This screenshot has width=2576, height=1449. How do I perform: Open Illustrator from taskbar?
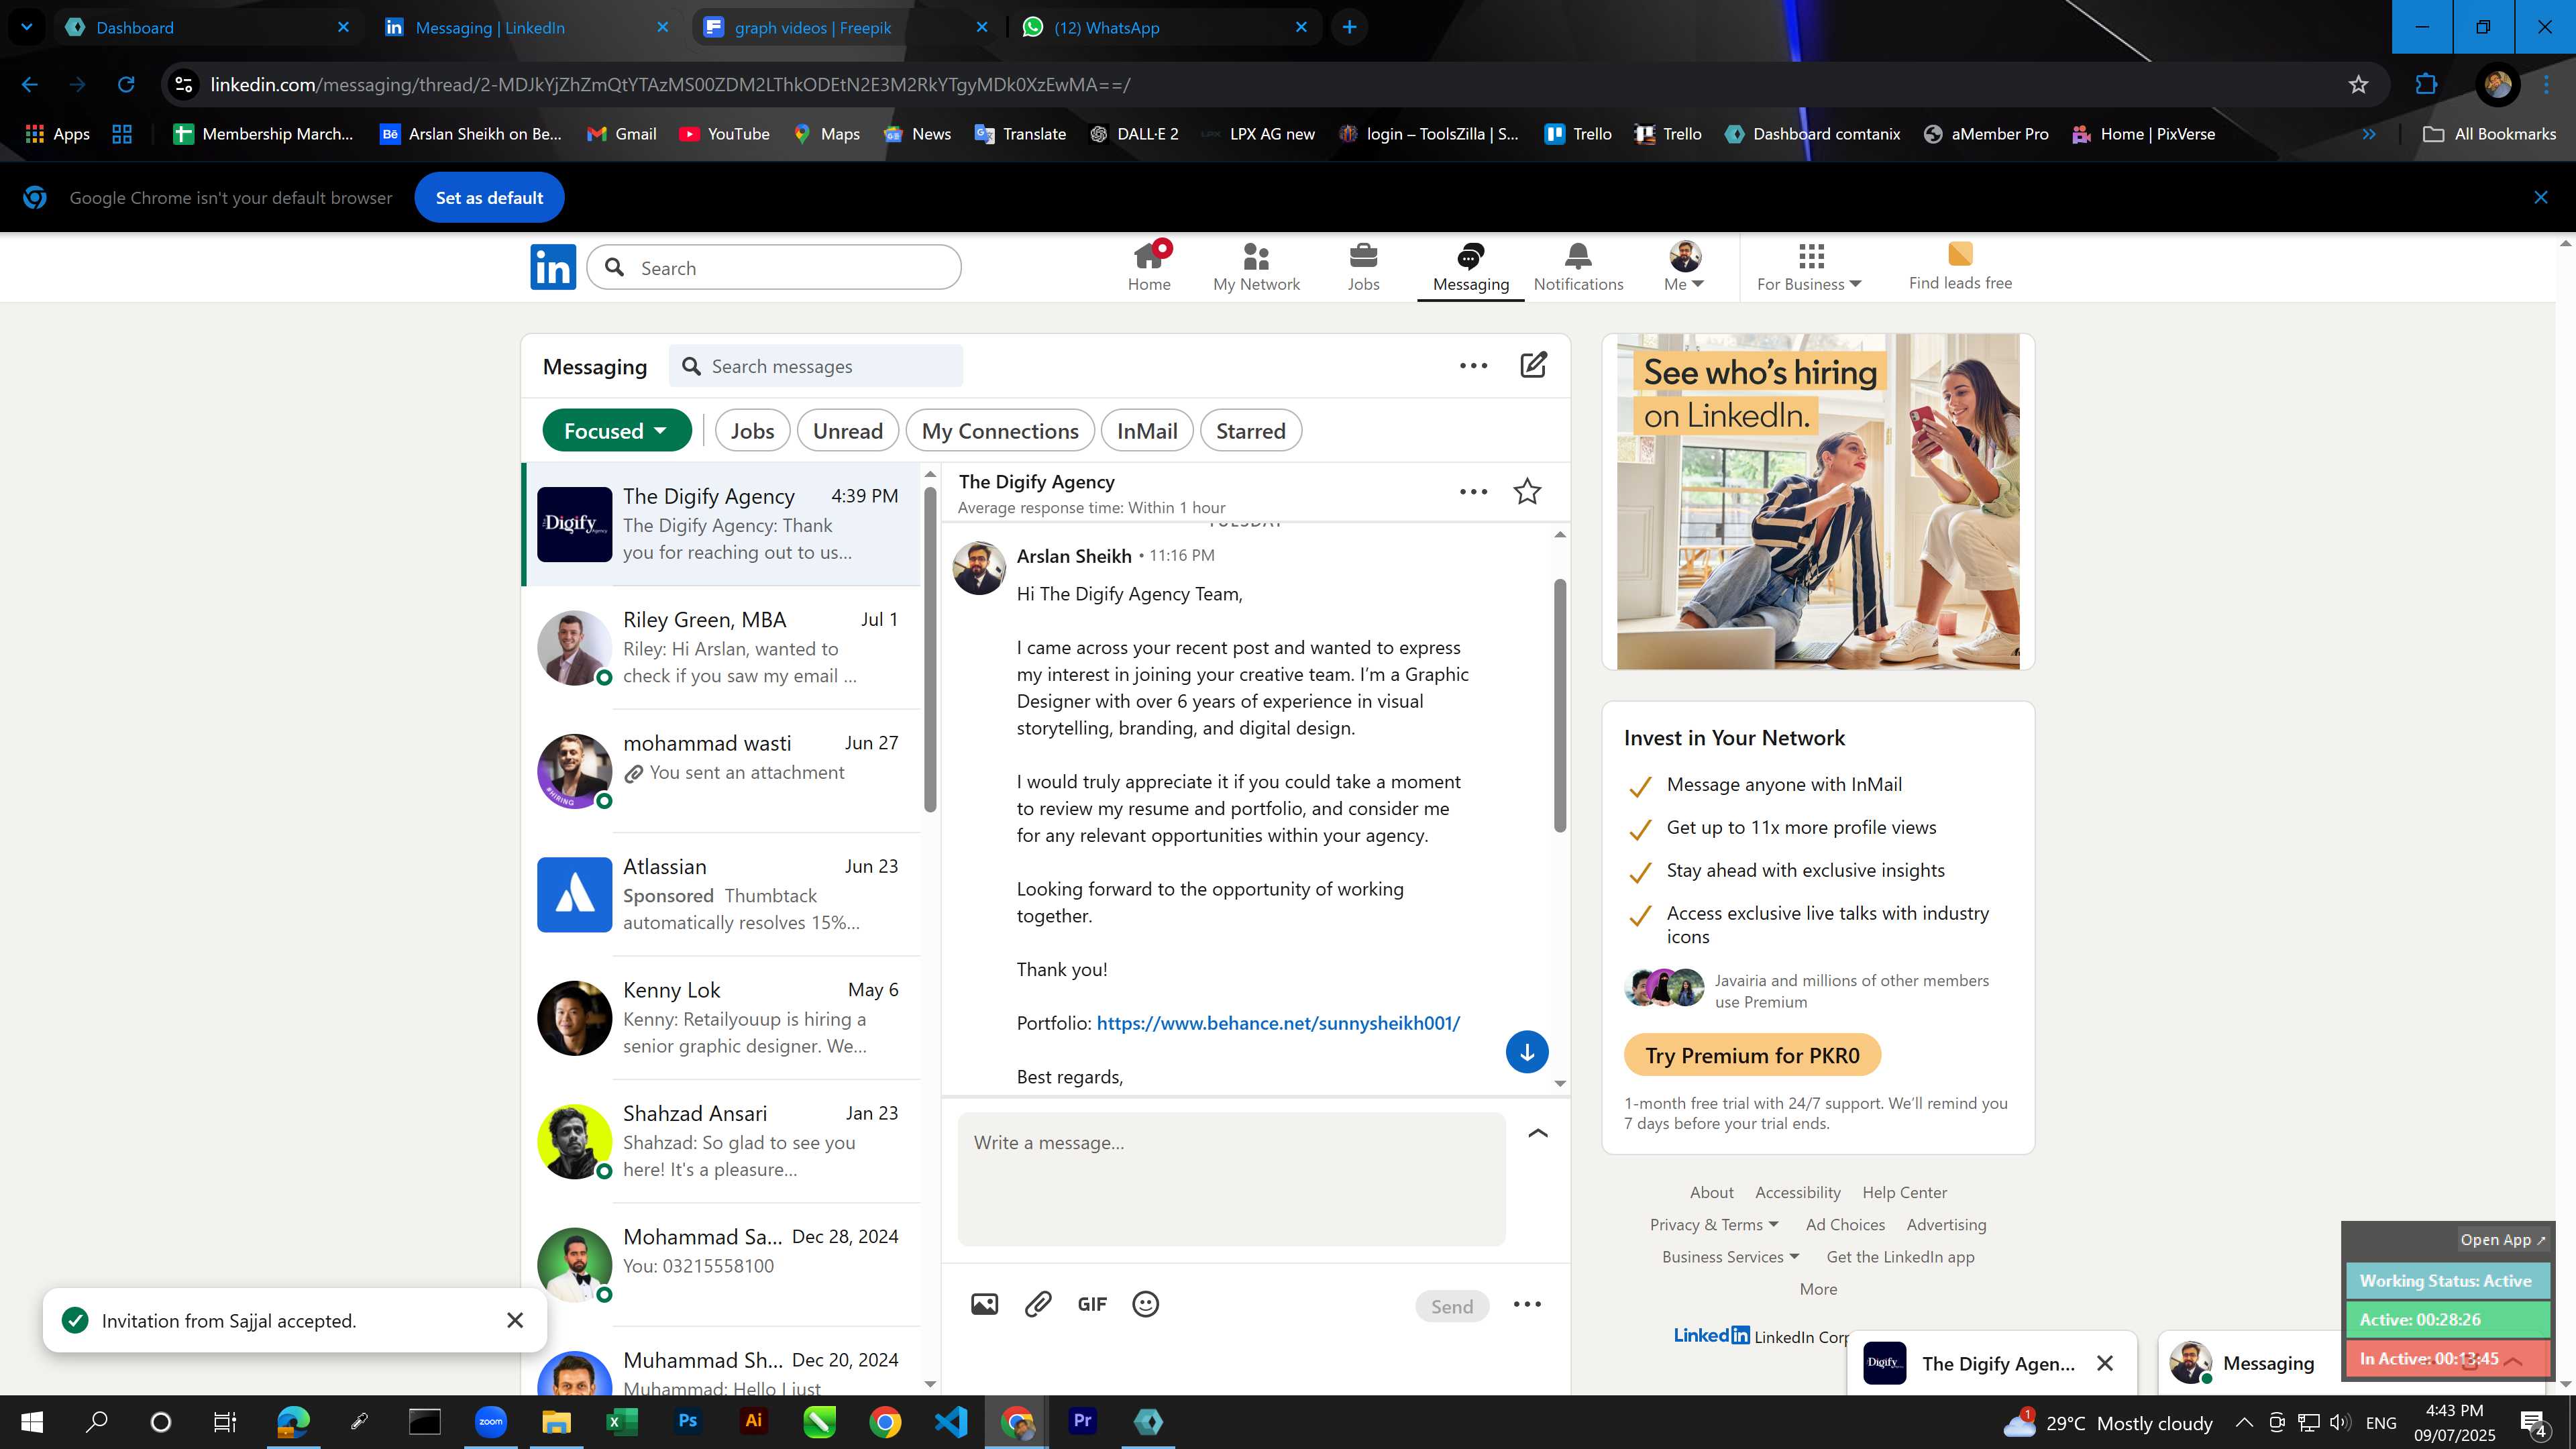pos(753,1421)
